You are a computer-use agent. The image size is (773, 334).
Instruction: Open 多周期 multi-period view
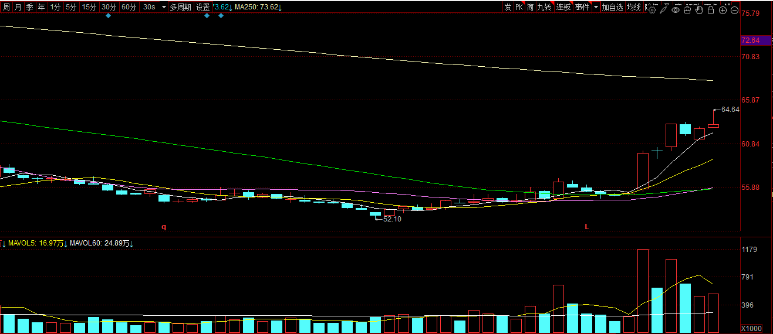coord(180,7)
